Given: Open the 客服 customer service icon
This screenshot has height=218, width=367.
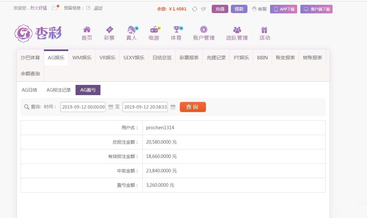Looking at the screenshot, I should point(254,9).
